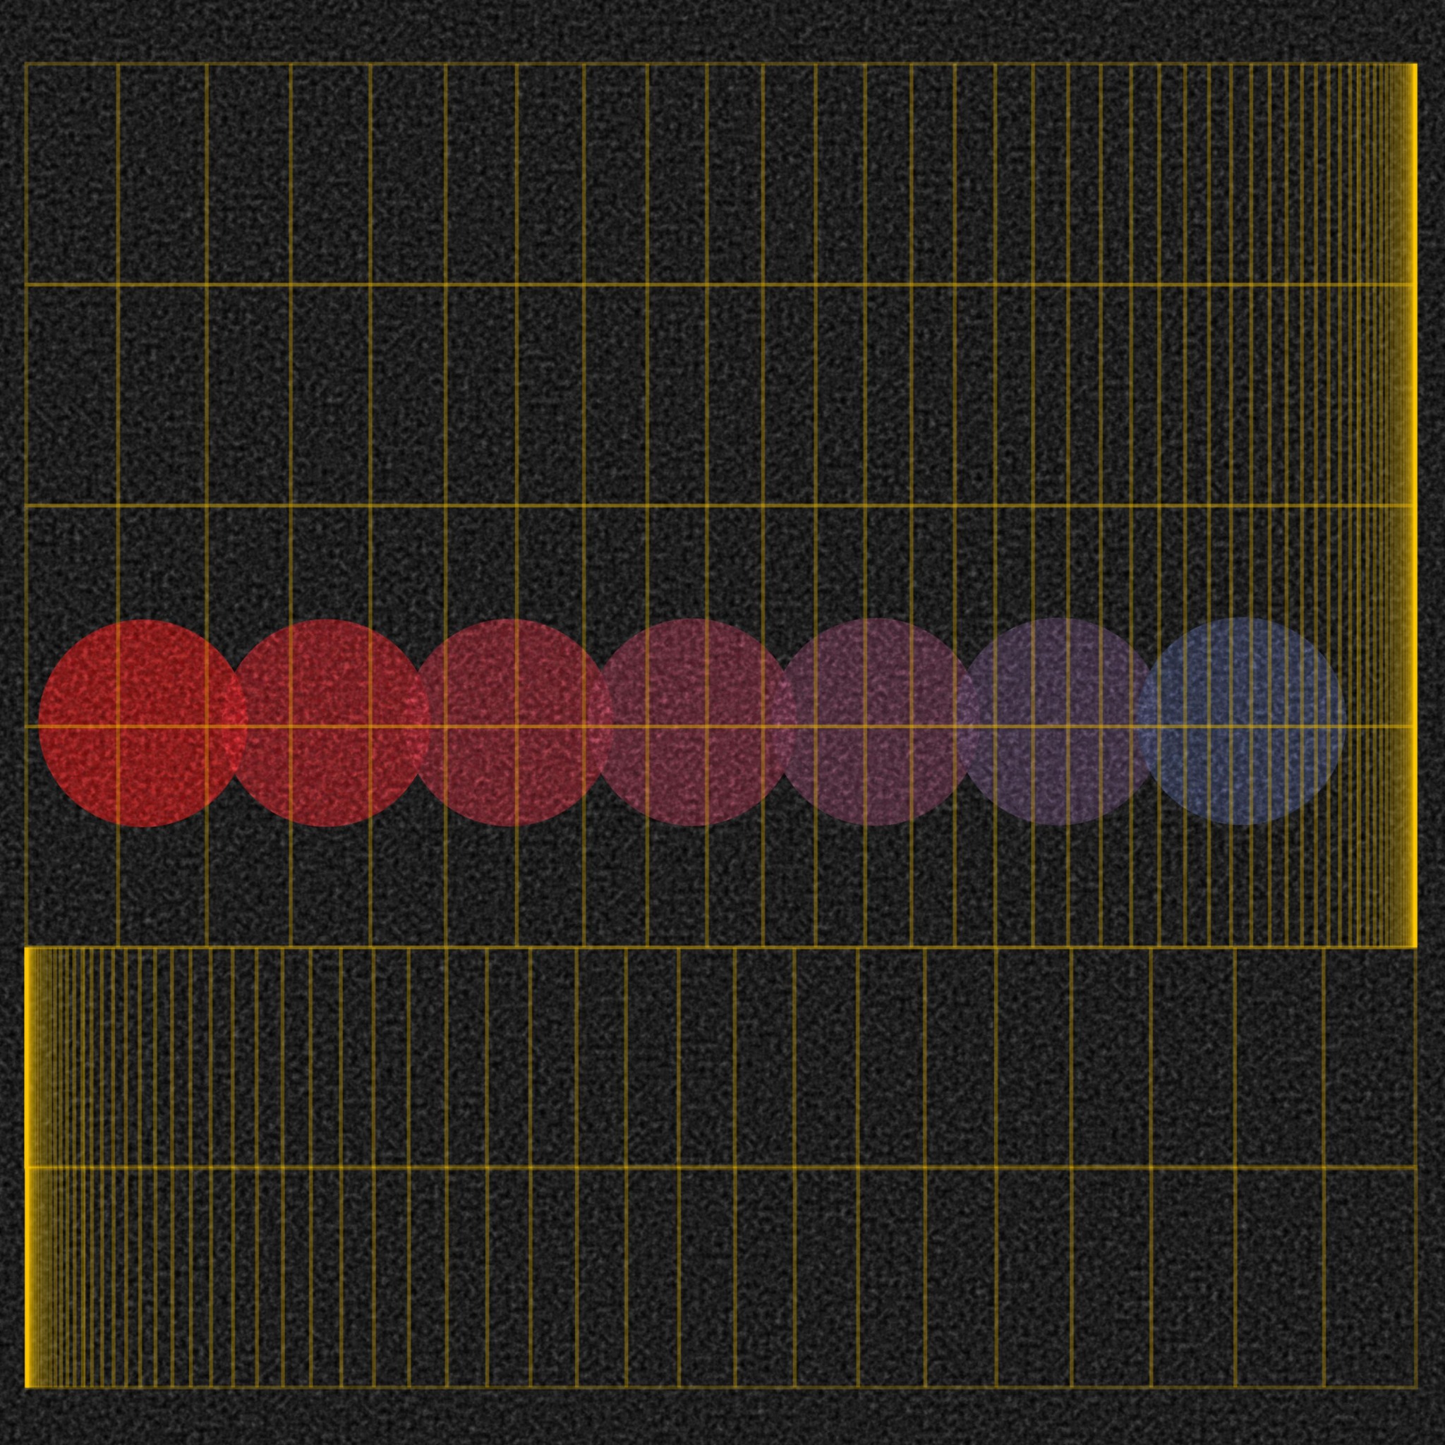Image resolution: width=1445 pixels, height=1445 pixels.
Task: Click the top-left cell of the upper grid
Action: click(71, 174)
